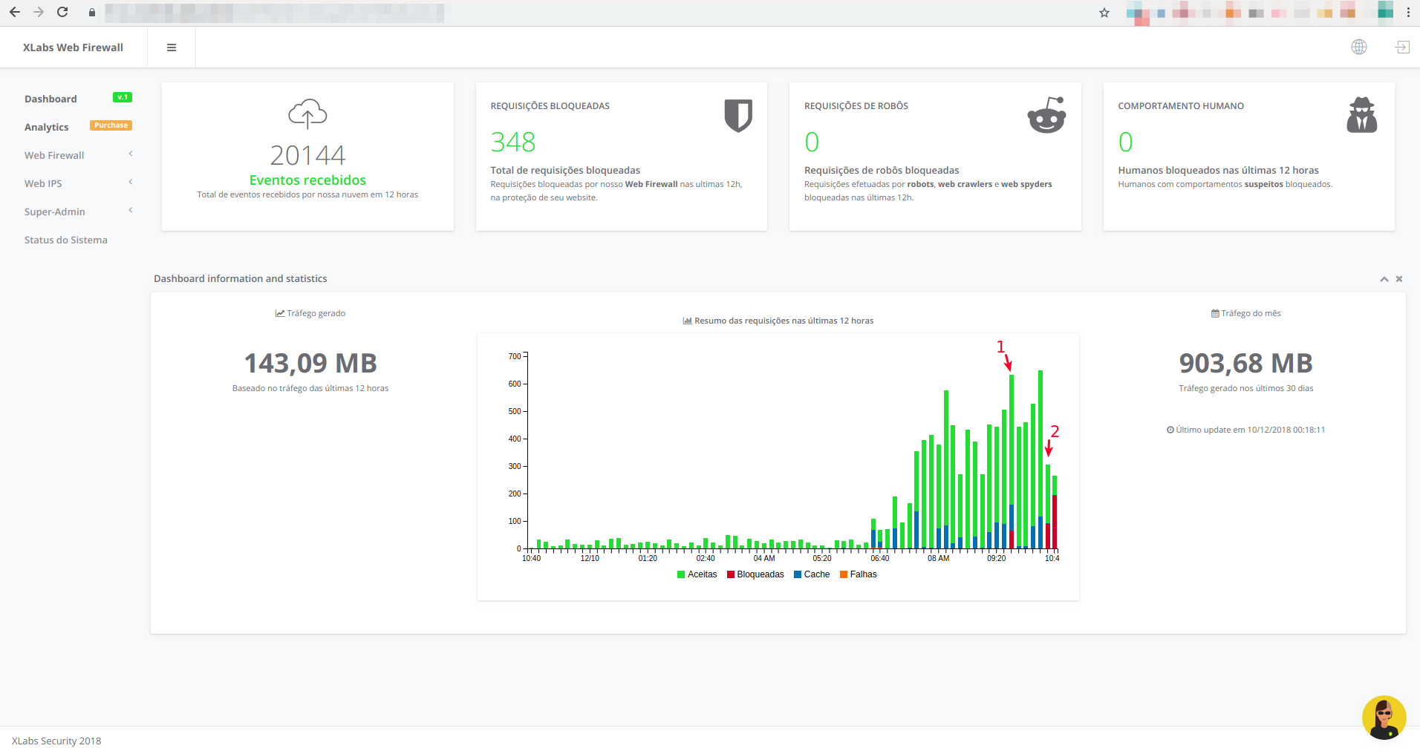Click the shield icon in blocked requests
1420x754 pixels.
738,115
